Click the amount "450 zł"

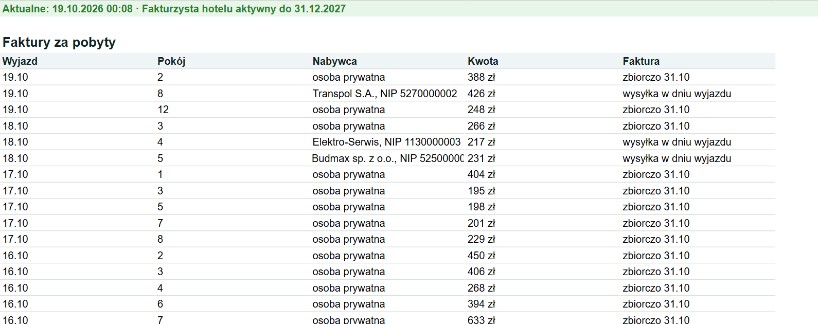point(482,256)
